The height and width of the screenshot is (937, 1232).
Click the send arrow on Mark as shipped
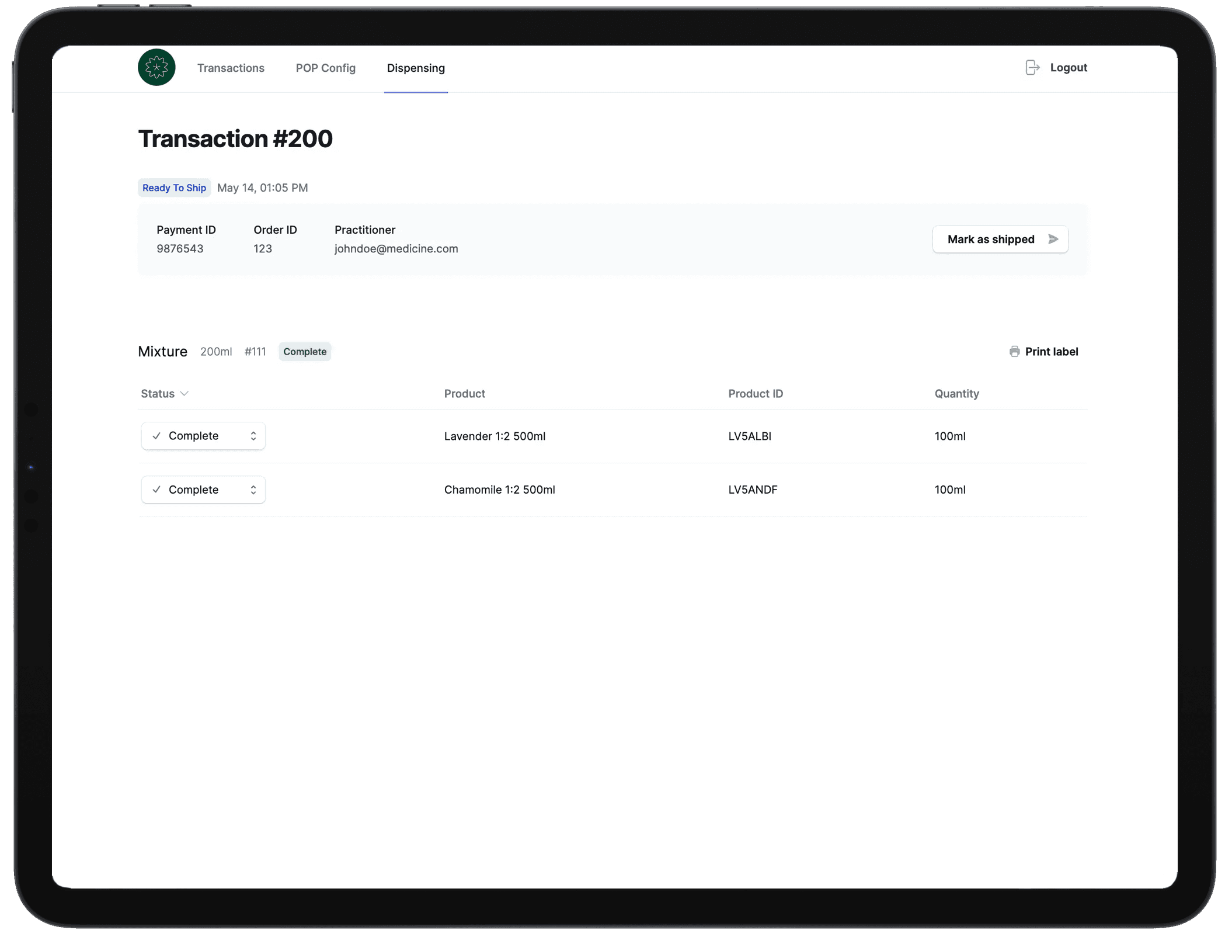pyautogui.click(x=1053, y=239)
